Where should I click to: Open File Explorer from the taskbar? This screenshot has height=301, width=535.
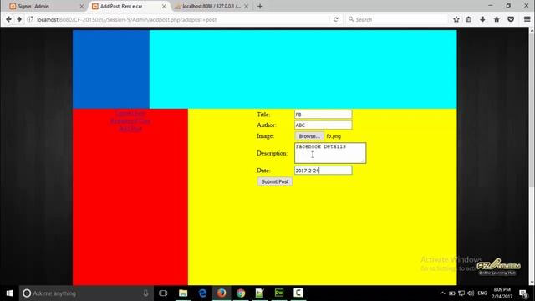[x=183, y=293]
